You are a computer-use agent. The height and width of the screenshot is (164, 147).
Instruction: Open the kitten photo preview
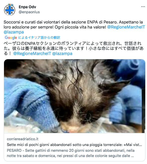point(75,96)
